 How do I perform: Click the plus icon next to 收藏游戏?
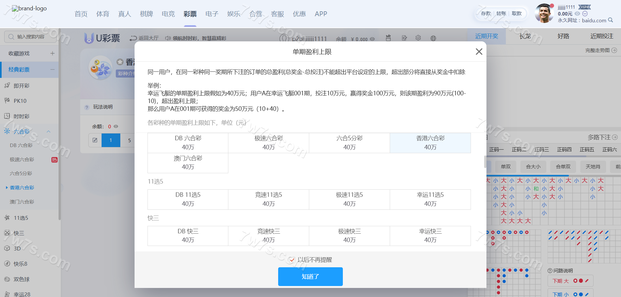pos(52,53)
